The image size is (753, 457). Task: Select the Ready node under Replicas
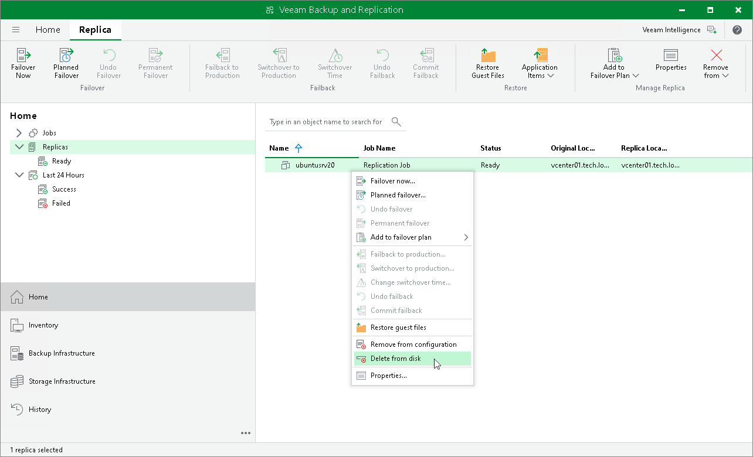(x=61, y=161)
